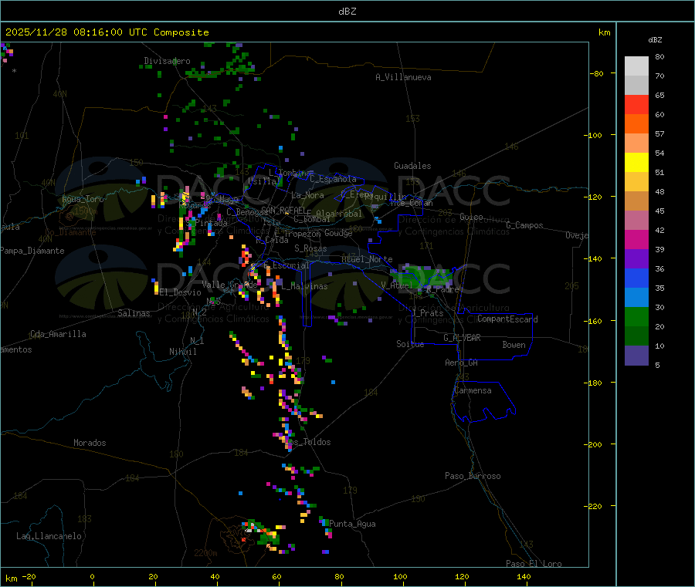Click the 'Bowen' map label
Image resolution: width=695 pixels, height=587 pixels.
click(x=514, y=345)
